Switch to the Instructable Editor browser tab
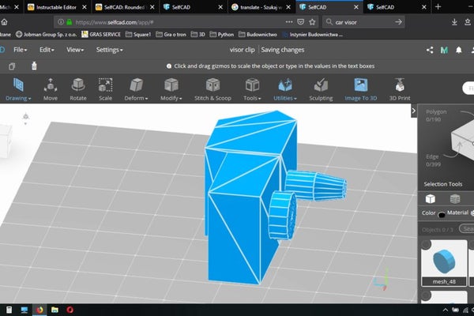 click(x=59, y=6)
